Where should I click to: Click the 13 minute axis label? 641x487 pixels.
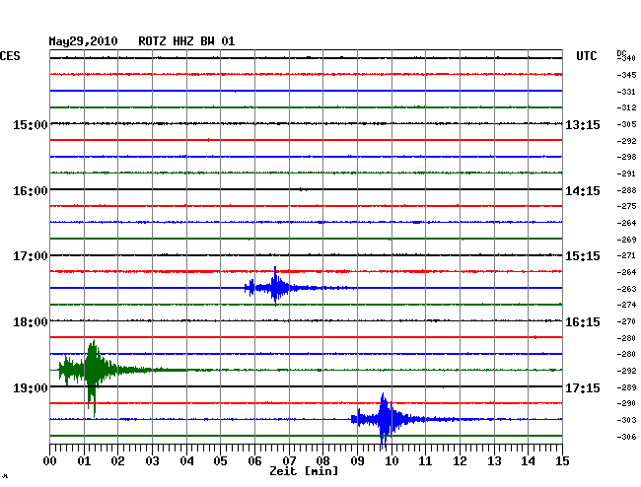click(494, 461)
